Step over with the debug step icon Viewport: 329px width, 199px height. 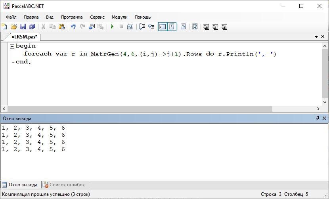pos(142,27)
